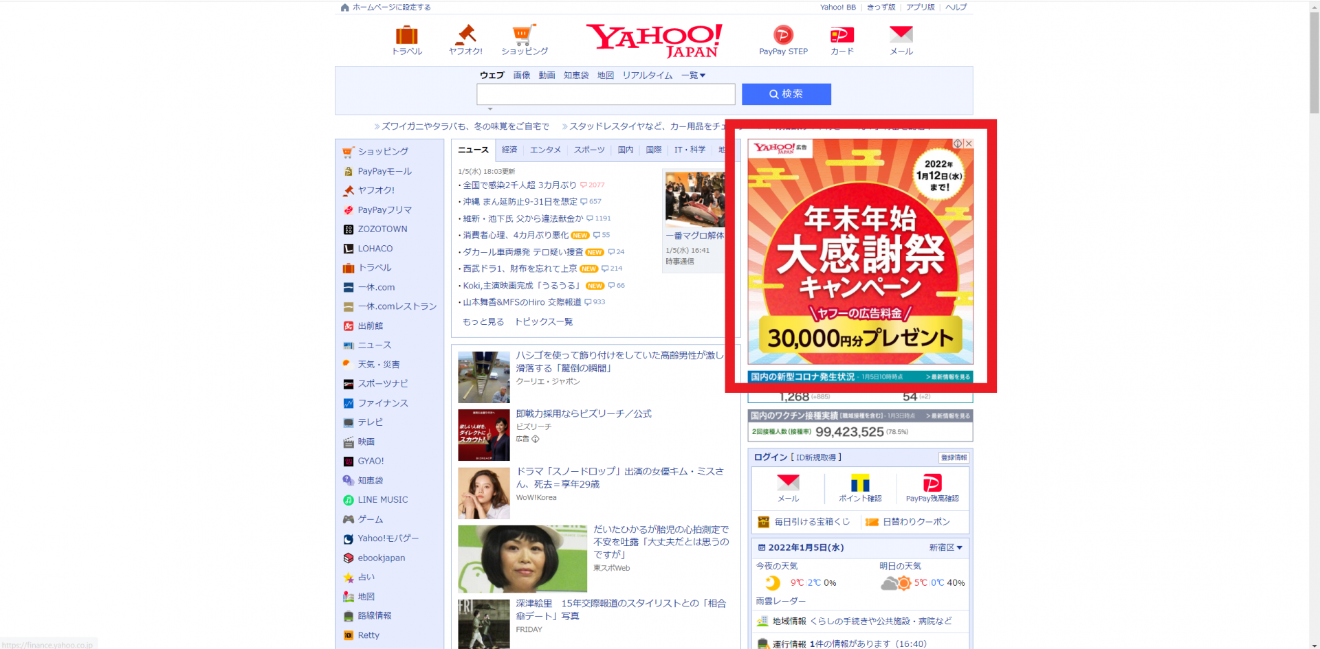The height and width of the screenshot is (649, 1320).
Task: Expand the arrow below the search box
Action: (x=490, y=109)
